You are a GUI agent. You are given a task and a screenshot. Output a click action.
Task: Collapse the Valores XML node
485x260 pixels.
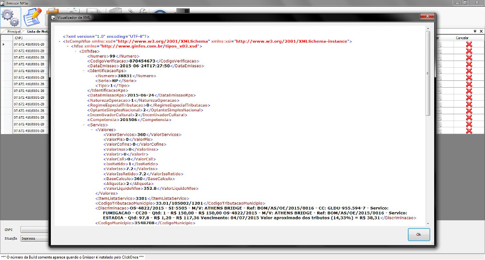tap(92, 130)
